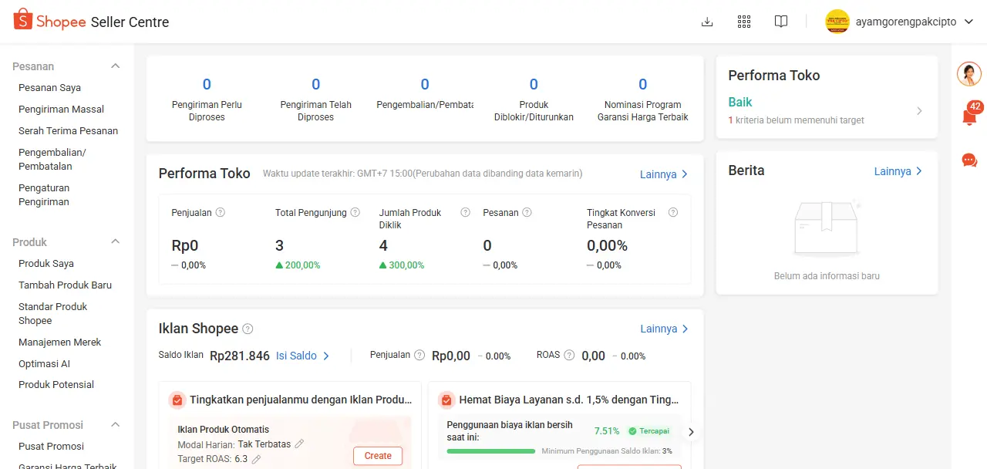This screenshot has height=469, width=987.
Task: Edit Modal Harian pencil icon
Action: (x=299, y=444)
